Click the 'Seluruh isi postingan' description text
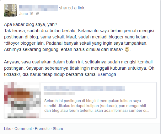 point(96,106)
